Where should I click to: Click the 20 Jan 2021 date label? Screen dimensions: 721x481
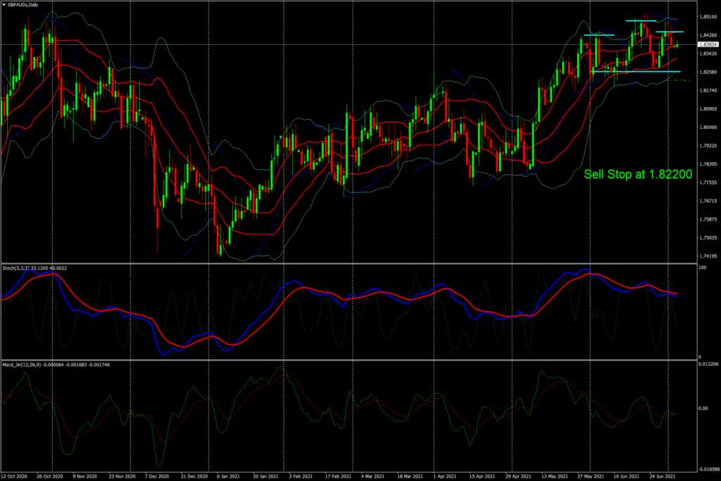pos(265,476)
